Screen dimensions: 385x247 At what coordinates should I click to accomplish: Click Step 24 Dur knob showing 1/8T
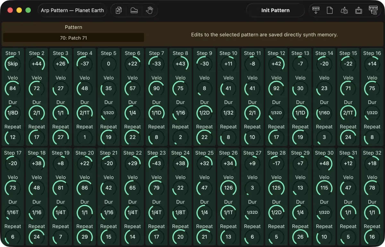point(180,213)
